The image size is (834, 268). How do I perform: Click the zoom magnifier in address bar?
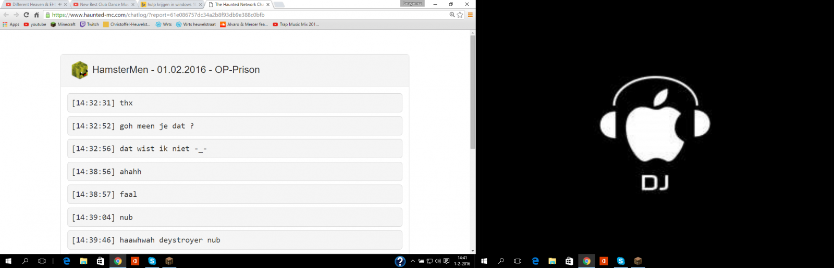[452, 15]
